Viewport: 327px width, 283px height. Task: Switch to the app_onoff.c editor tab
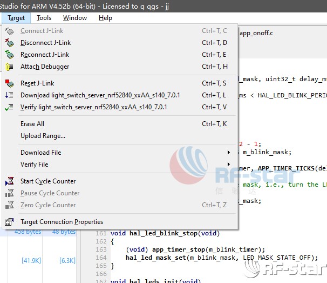257,33
